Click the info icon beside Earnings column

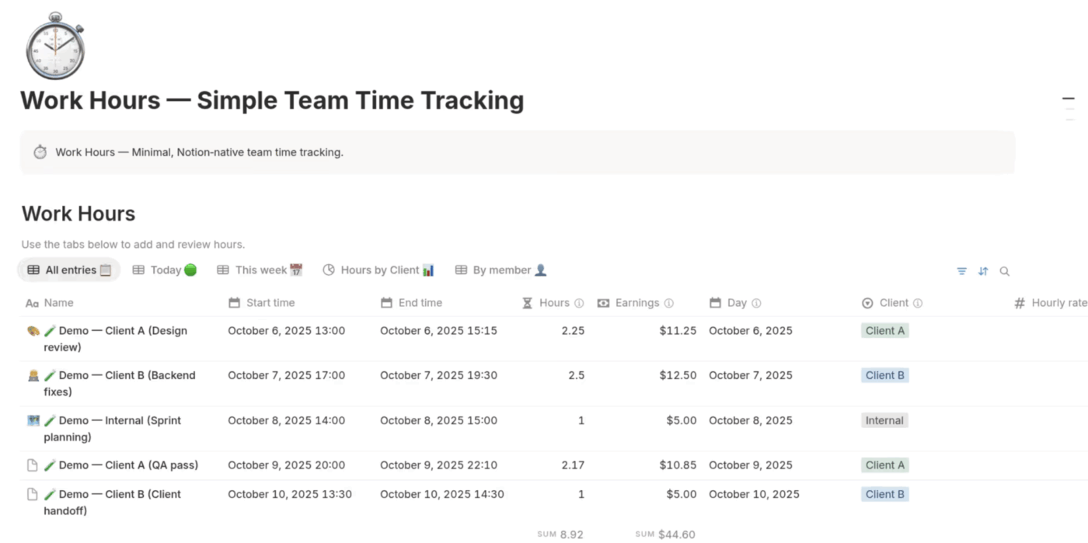coord(669,304)
